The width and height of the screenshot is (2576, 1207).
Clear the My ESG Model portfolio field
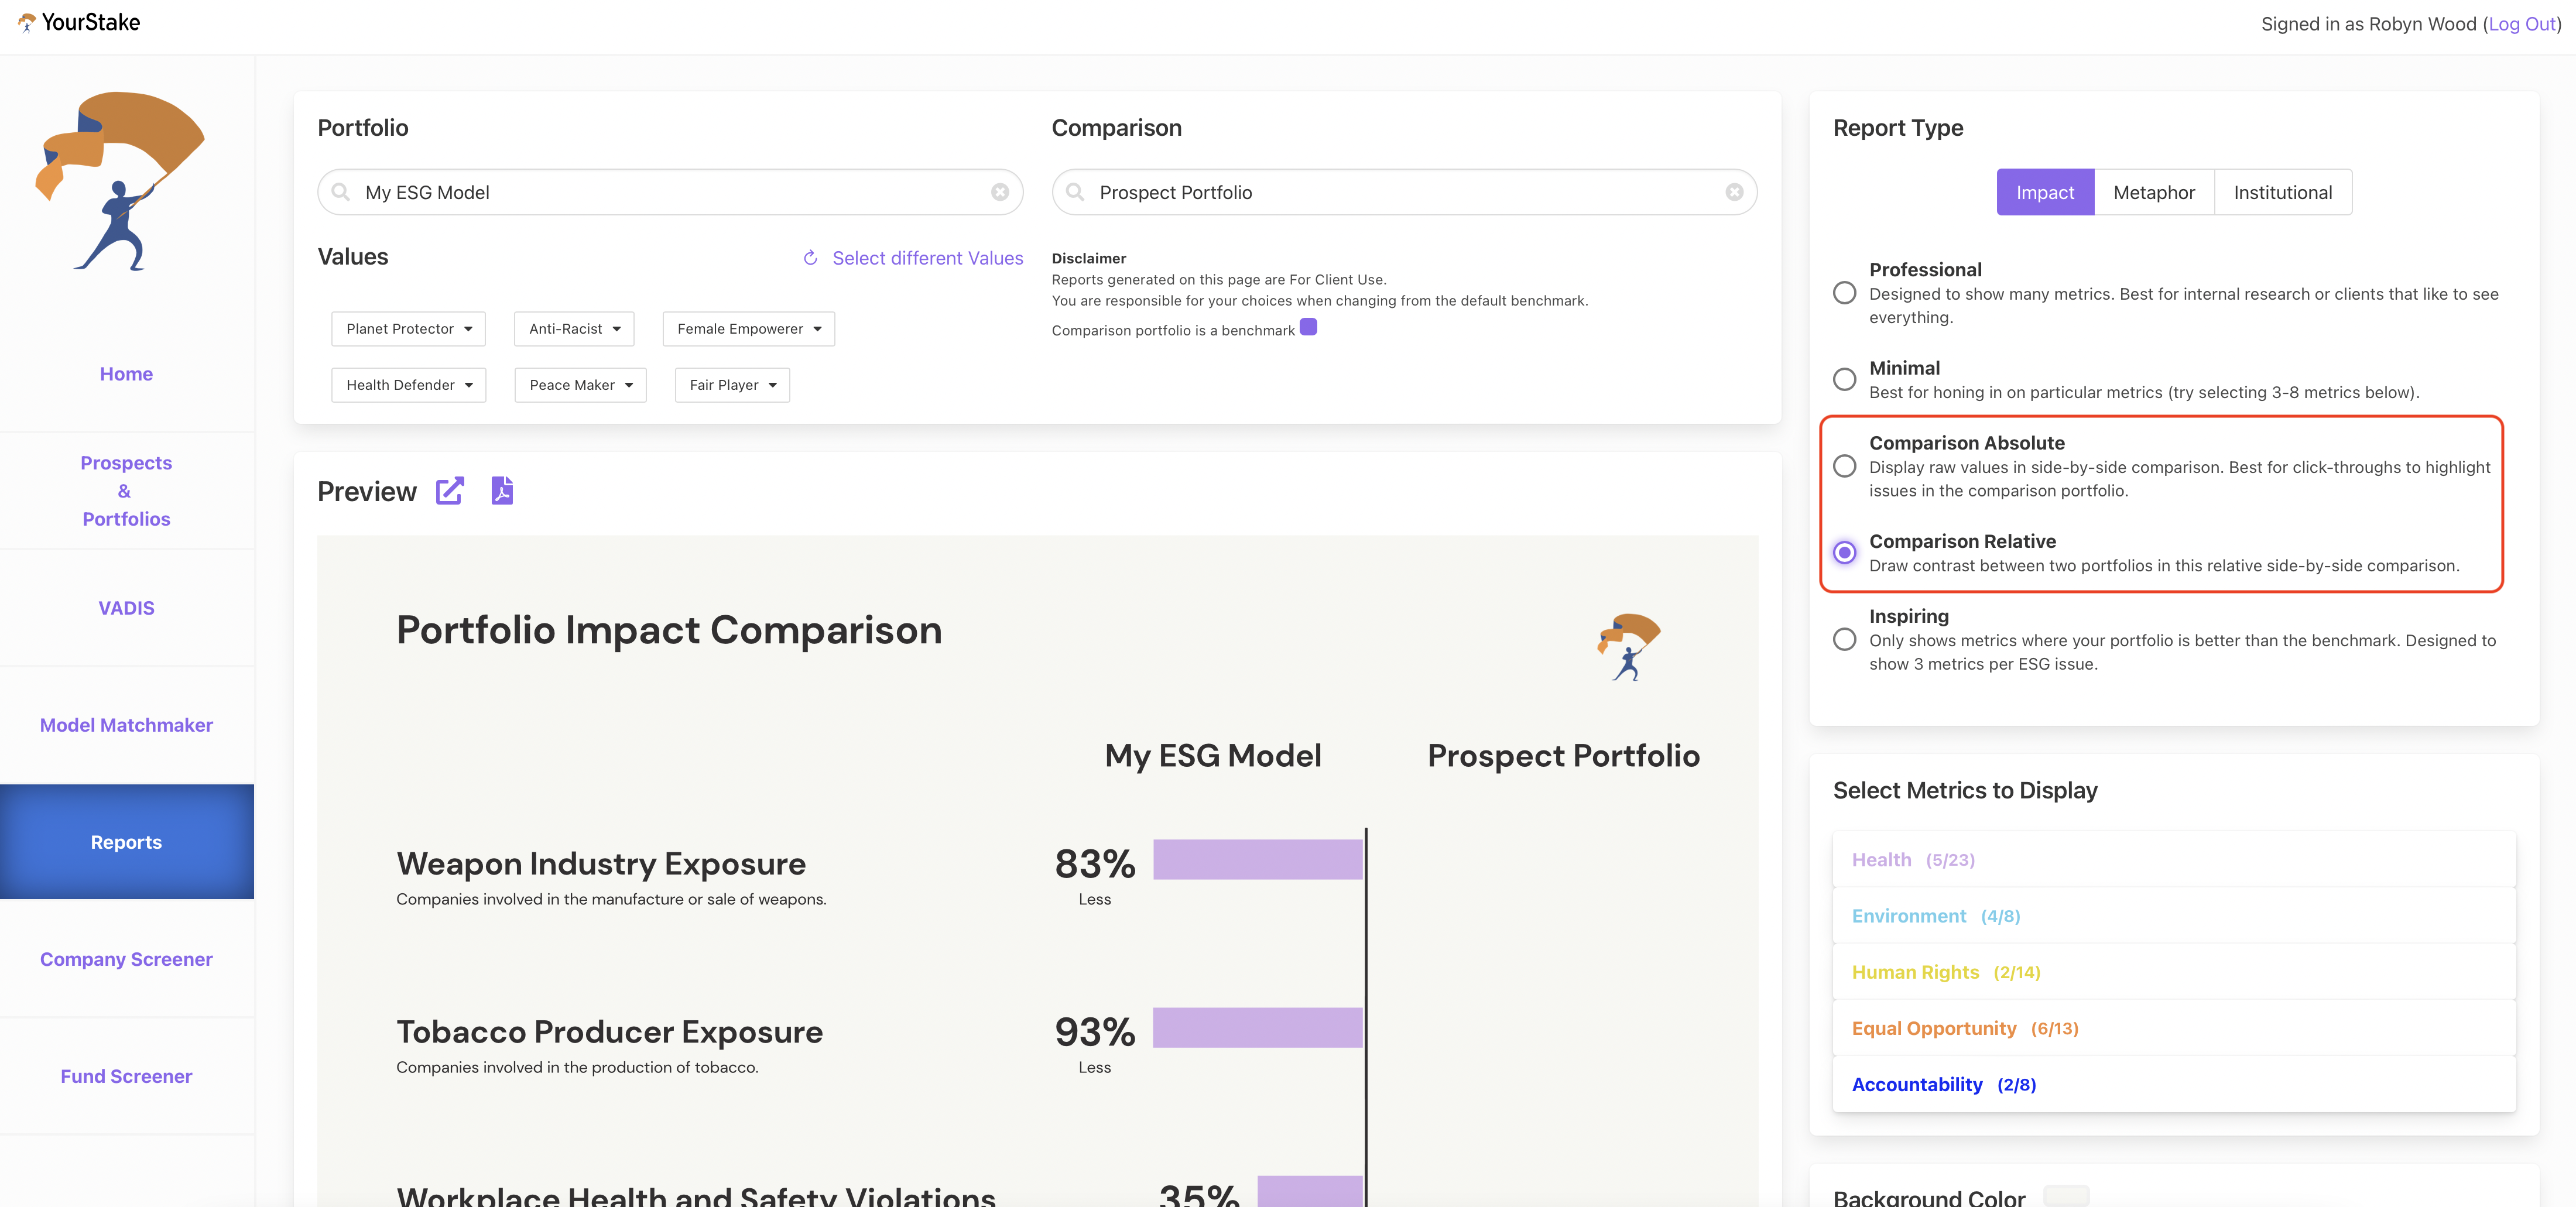click(x=999, y=192)
